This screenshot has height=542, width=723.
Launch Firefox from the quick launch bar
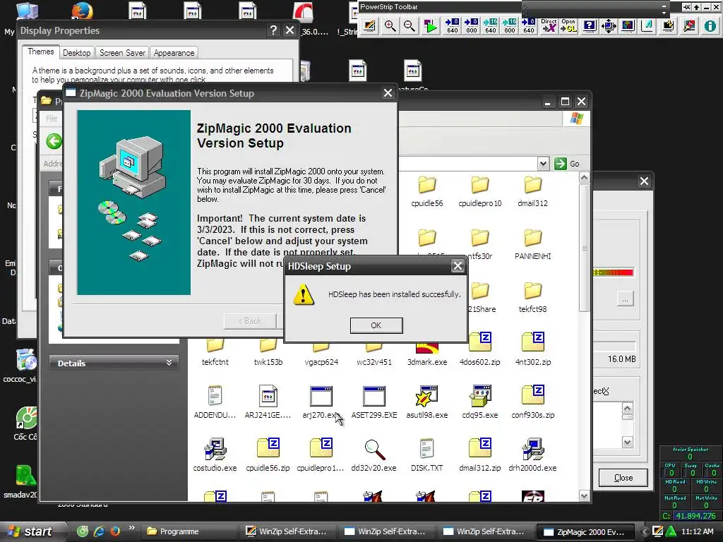click(x=115, y=531)
